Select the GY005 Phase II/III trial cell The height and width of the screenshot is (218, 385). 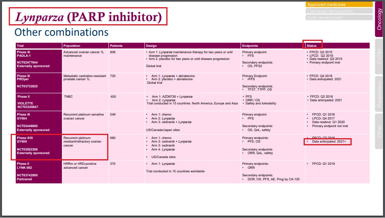(x=38, y=147)
